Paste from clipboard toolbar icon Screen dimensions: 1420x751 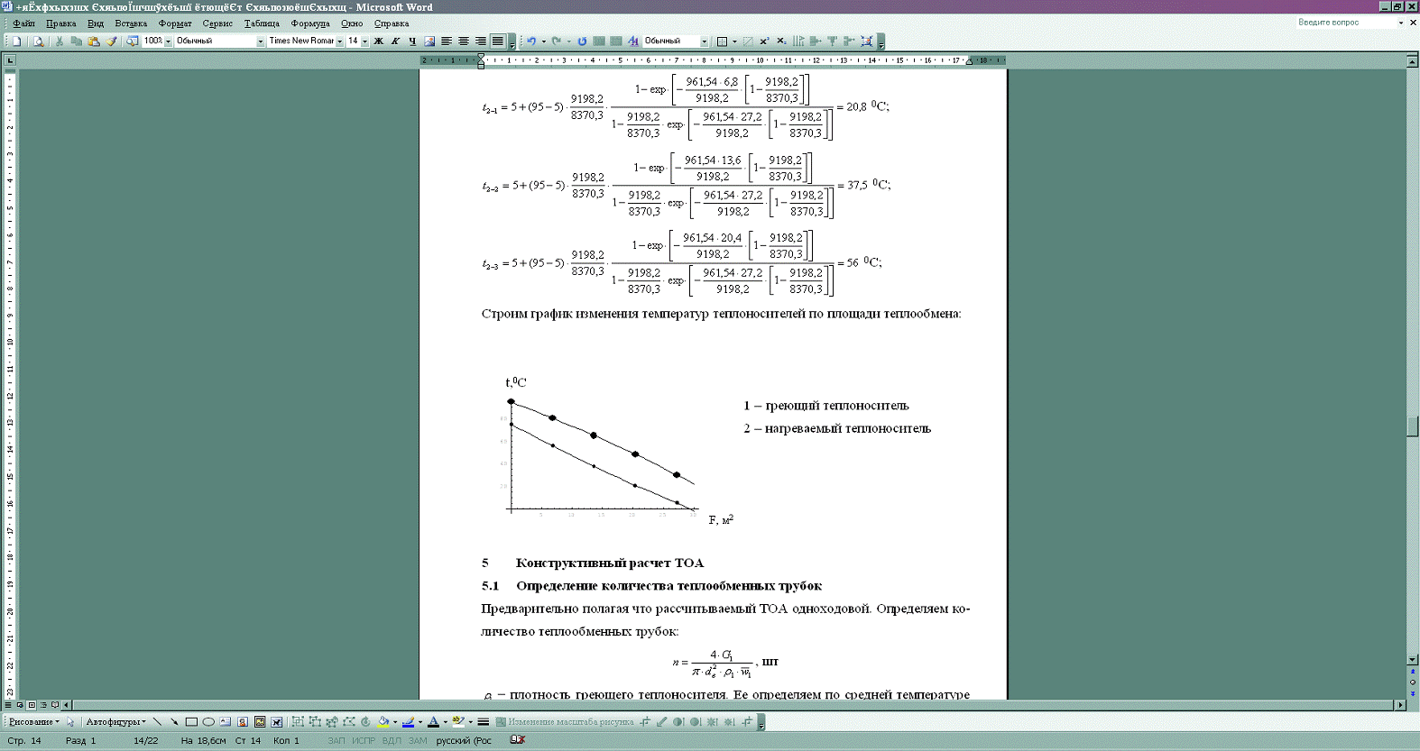94,41
